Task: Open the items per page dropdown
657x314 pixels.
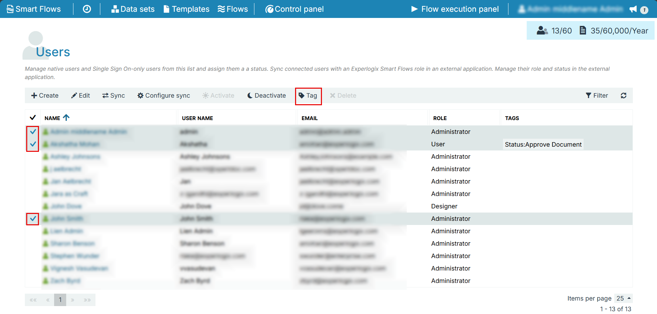Action: [x=624, y=298]
